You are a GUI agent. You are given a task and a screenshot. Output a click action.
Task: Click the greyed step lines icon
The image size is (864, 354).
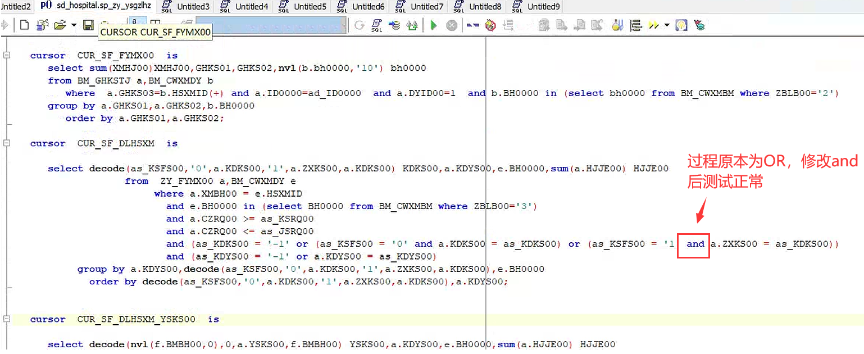pos(508,25)
